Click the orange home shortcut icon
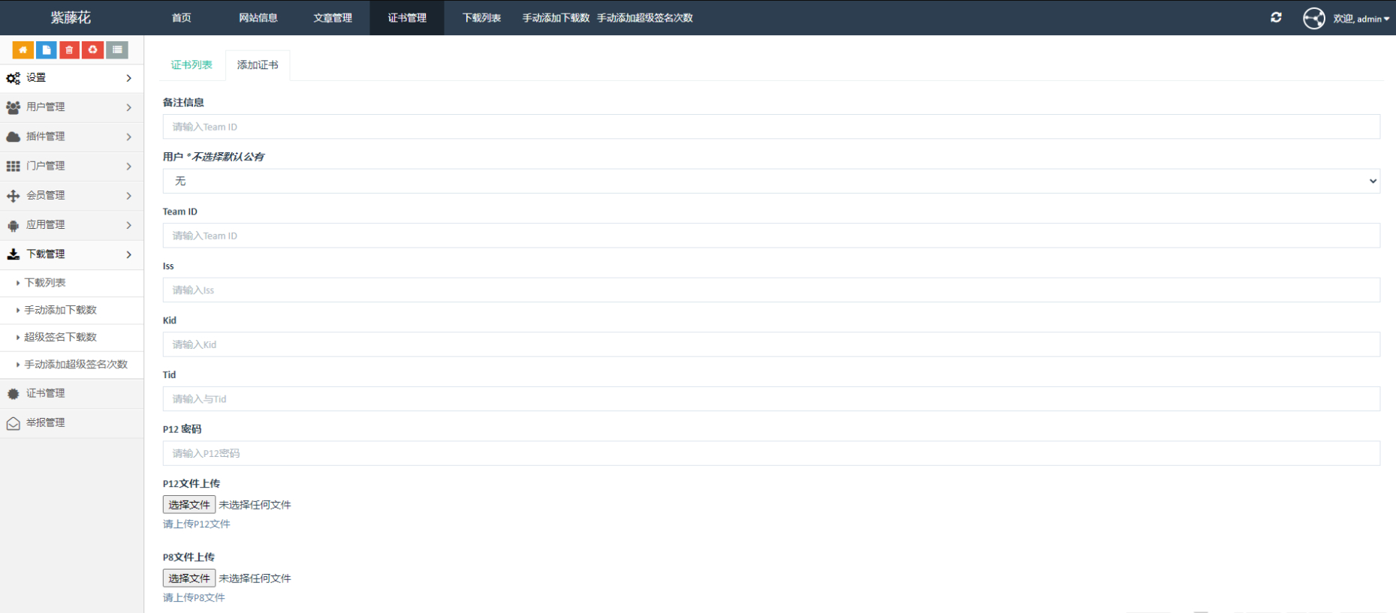1396x613 pixels. point(23,50)
